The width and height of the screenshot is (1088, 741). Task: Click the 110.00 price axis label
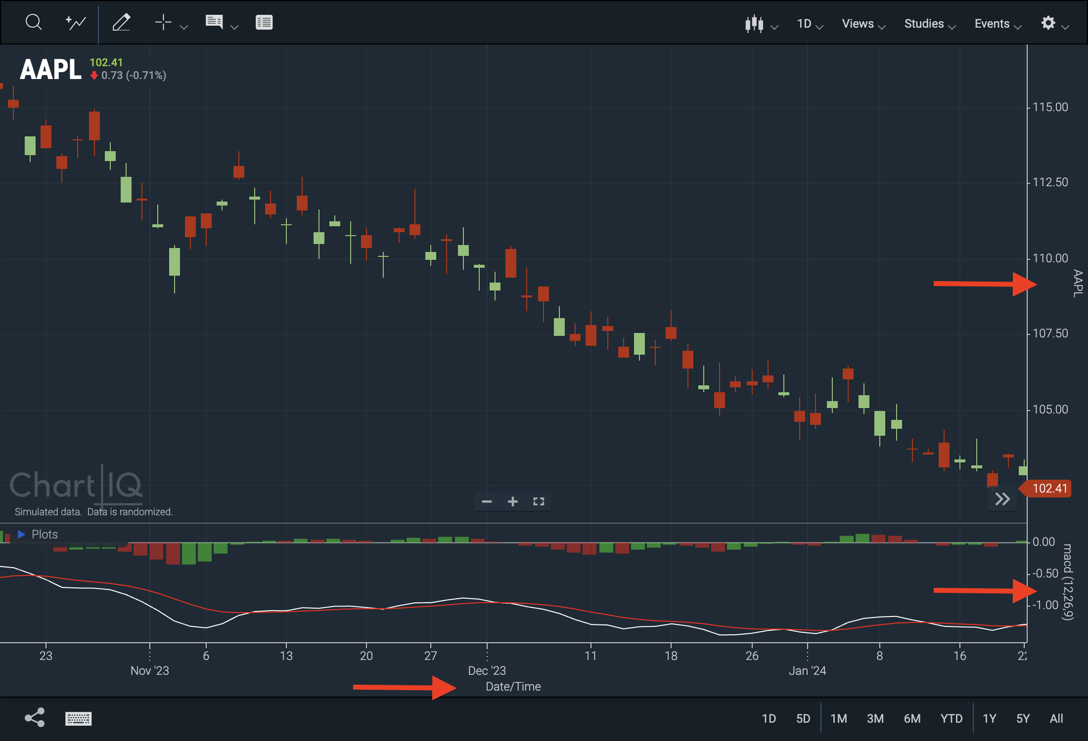[x=1050, y=258]
